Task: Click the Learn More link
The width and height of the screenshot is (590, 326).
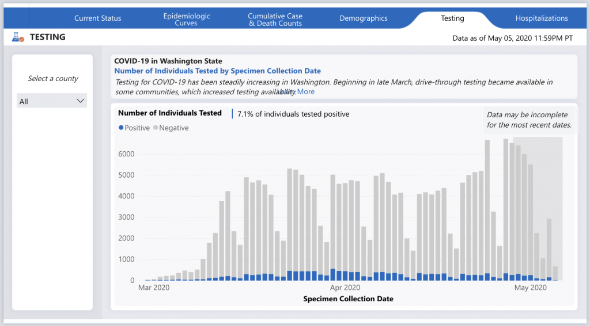Action: coord(297,91)
